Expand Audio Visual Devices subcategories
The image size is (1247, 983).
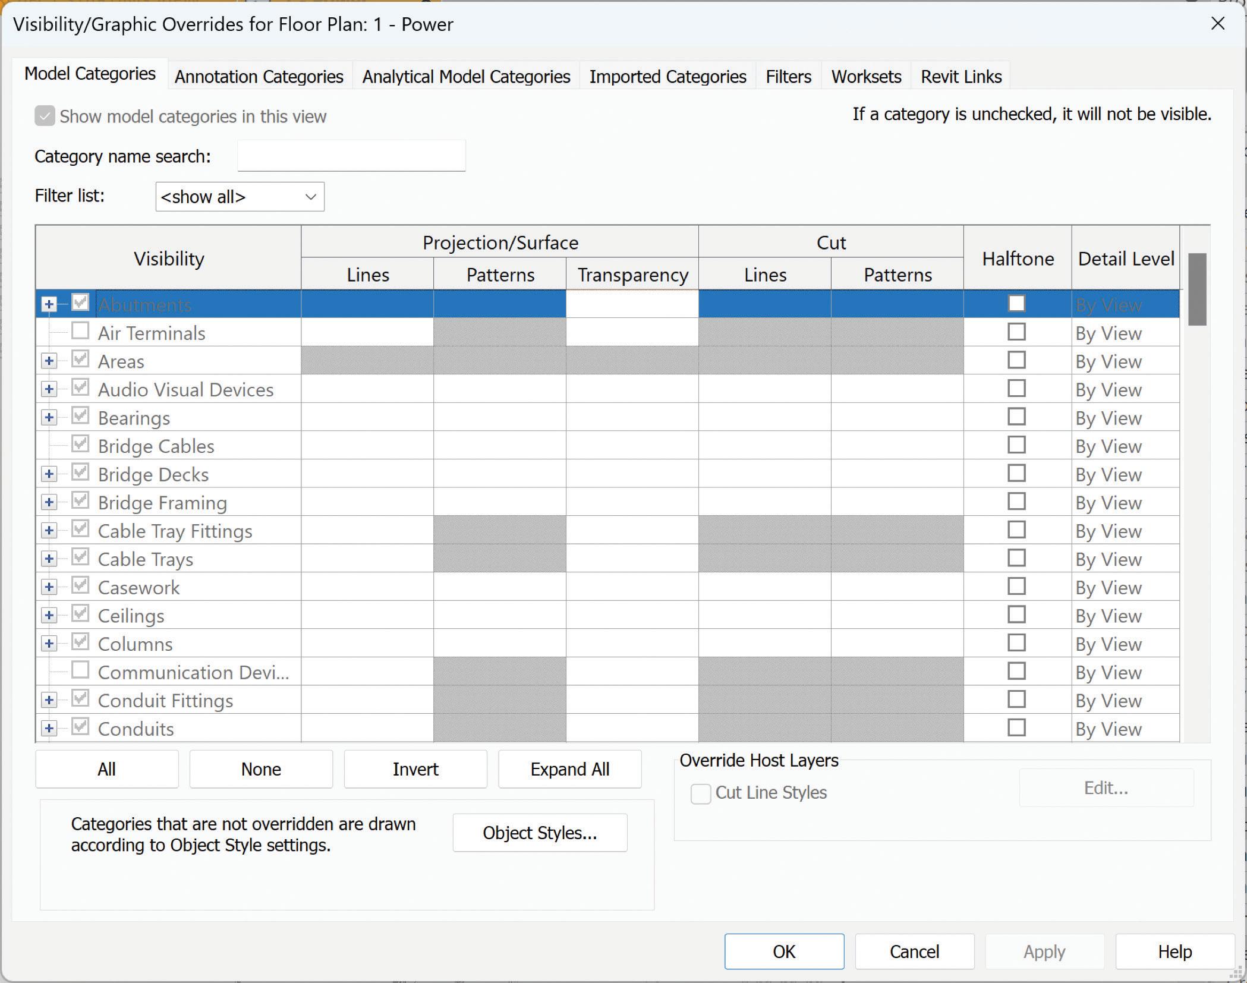tap(49, 390)
